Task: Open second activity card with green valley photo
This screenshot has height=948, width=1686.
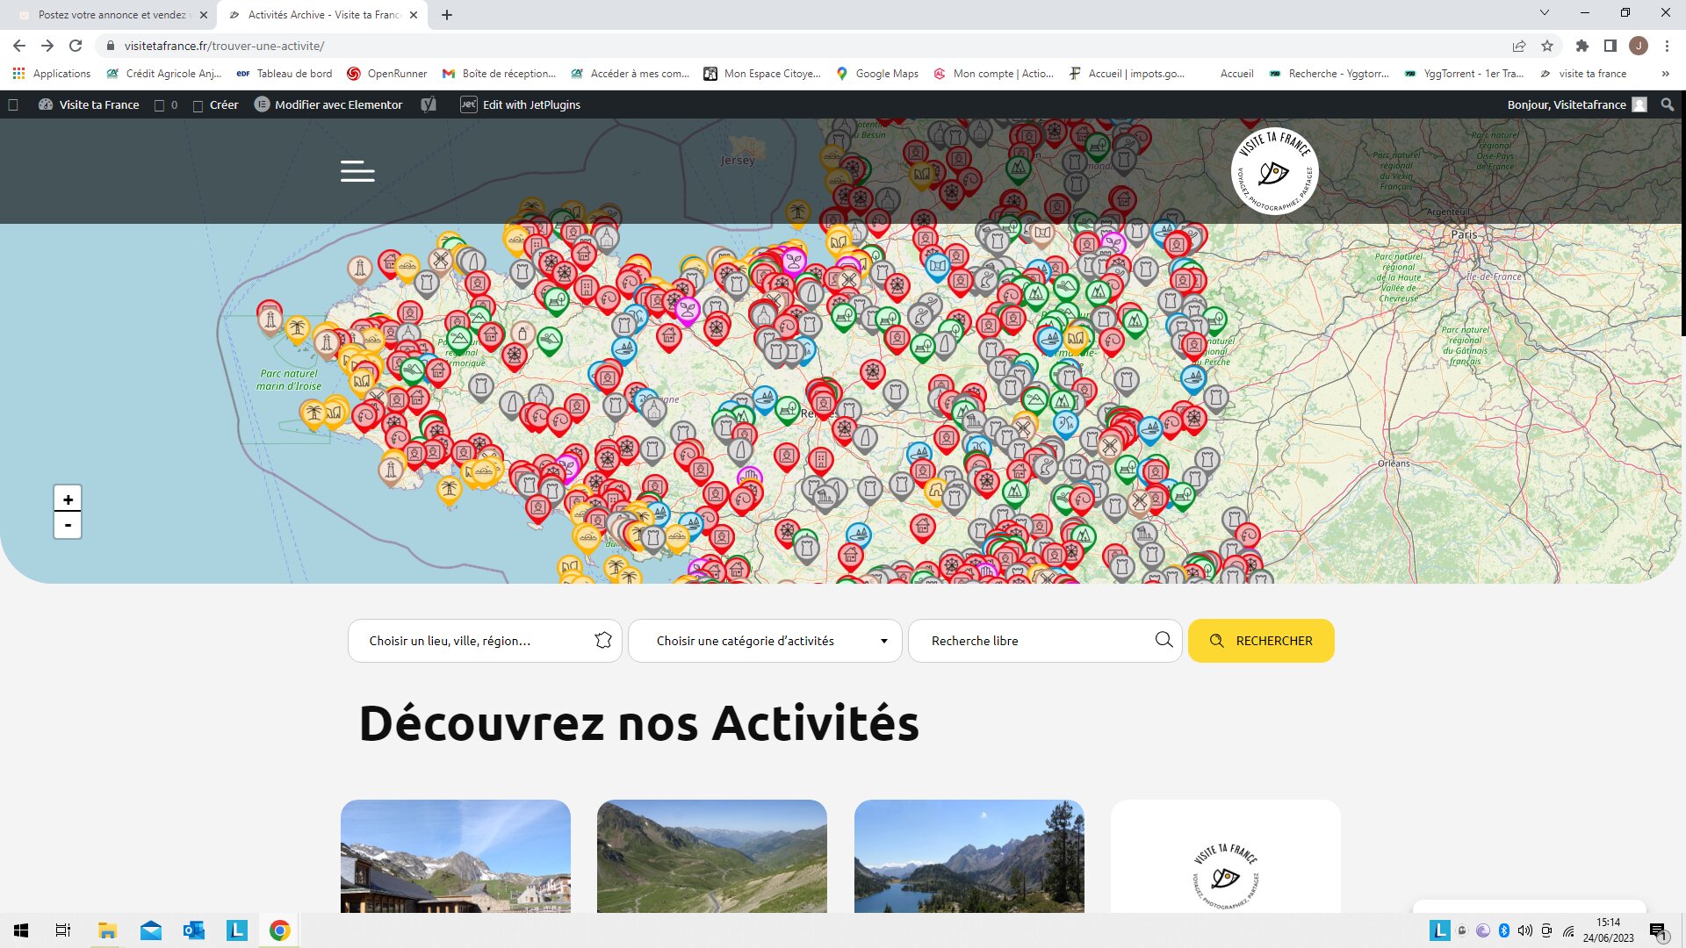Action: (x=712, y=856)
